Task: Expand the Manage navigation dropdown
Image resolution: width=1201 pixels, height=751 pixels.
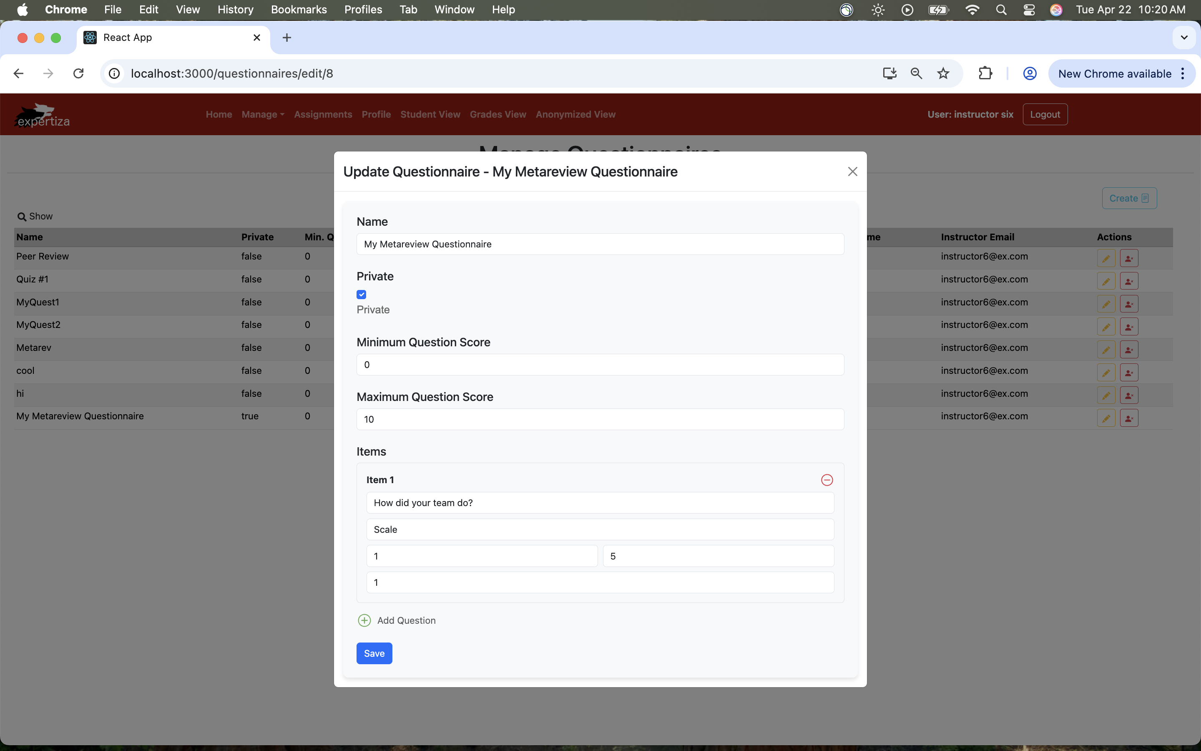Action: click(x=263, y=114)
